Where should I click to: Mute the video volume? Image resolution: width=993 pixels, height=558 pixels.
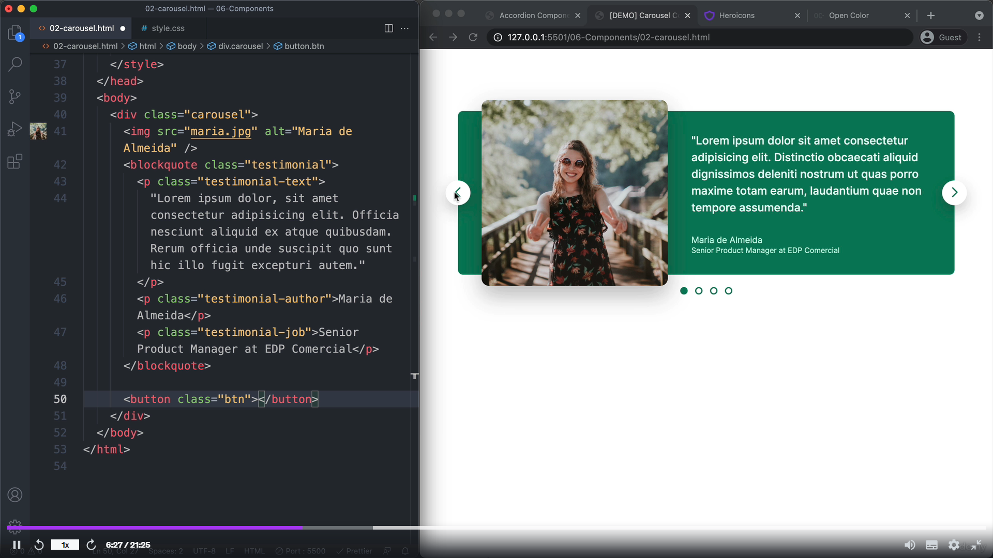pos(909,545)
